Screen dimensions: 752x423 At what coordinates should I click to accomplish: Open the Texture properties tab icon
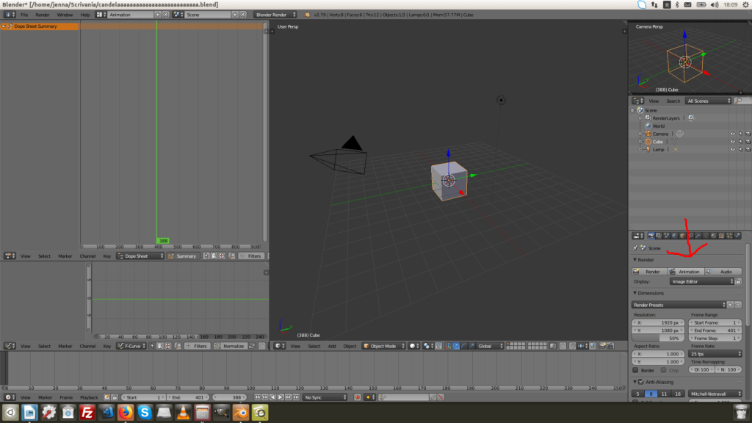click(721, 236)
